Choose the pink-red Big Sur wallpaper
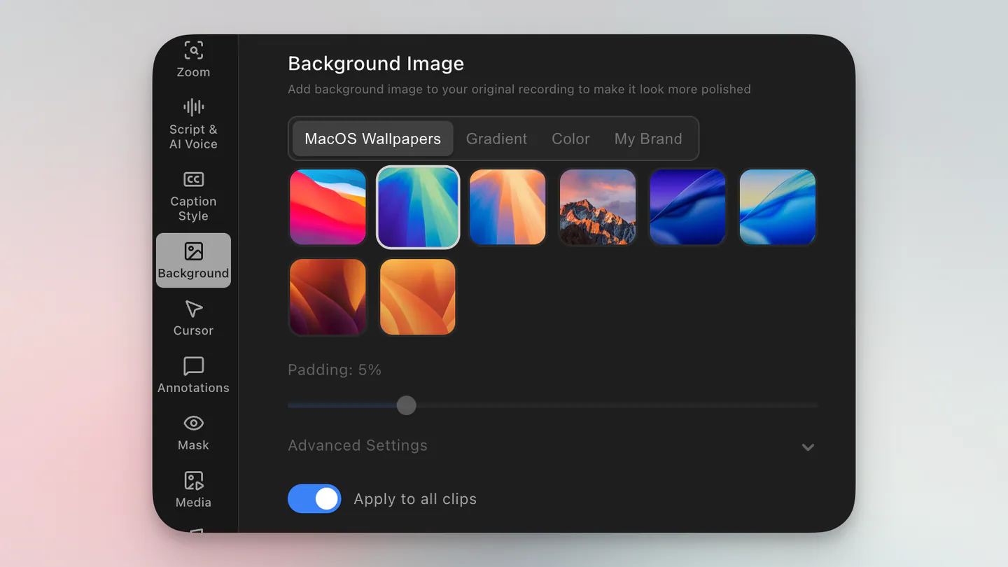Image resolution: width=1008 pixels, height=567 pixels. (328, 207)
